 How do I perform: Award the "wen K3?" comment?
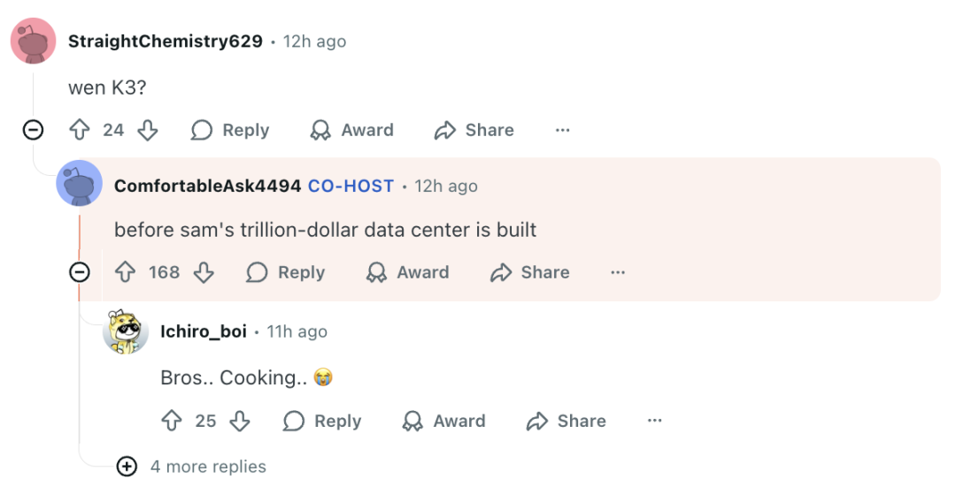pyautogui.click(x=351, y=130)
